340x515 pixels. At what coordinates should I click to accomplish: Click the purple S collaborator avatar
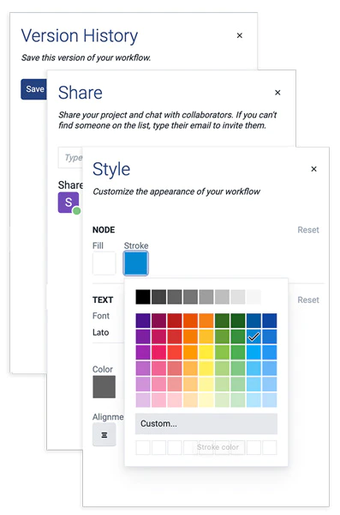pos(69,203)
